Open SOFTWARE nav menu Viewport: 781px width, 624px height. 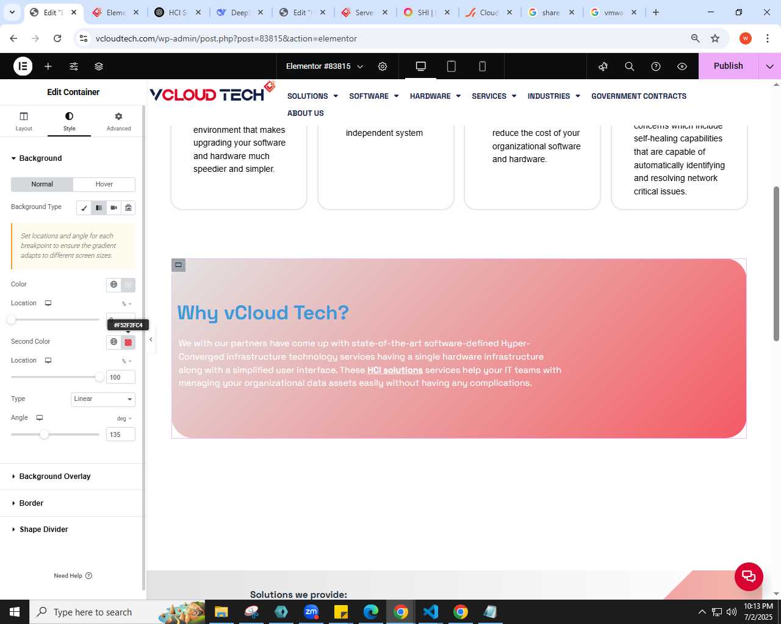(x=373, y=96)
